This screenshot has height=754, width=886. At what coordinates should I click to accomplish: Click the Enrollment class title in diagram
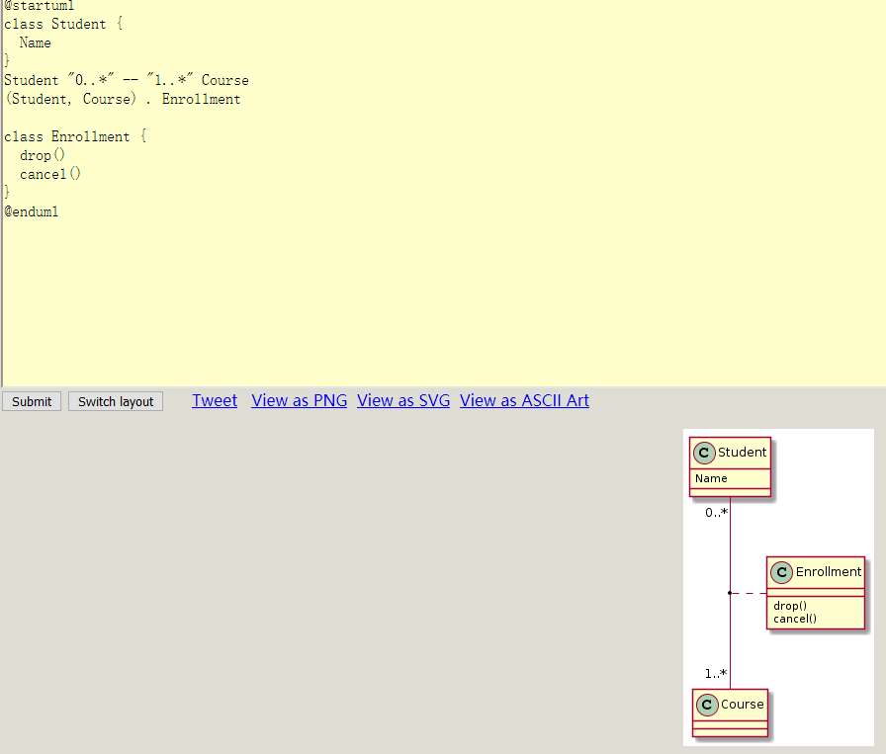click(829, 572)
